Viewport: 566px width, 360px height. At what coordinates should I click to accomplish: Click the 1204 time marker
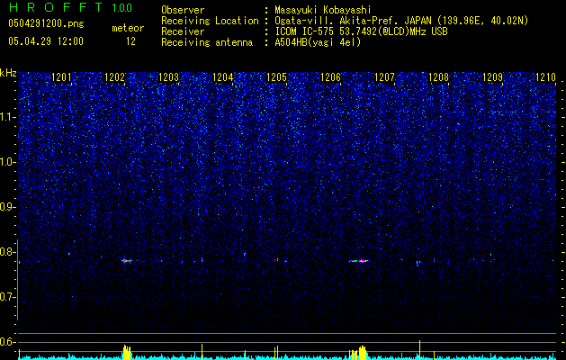click(223, 76)
